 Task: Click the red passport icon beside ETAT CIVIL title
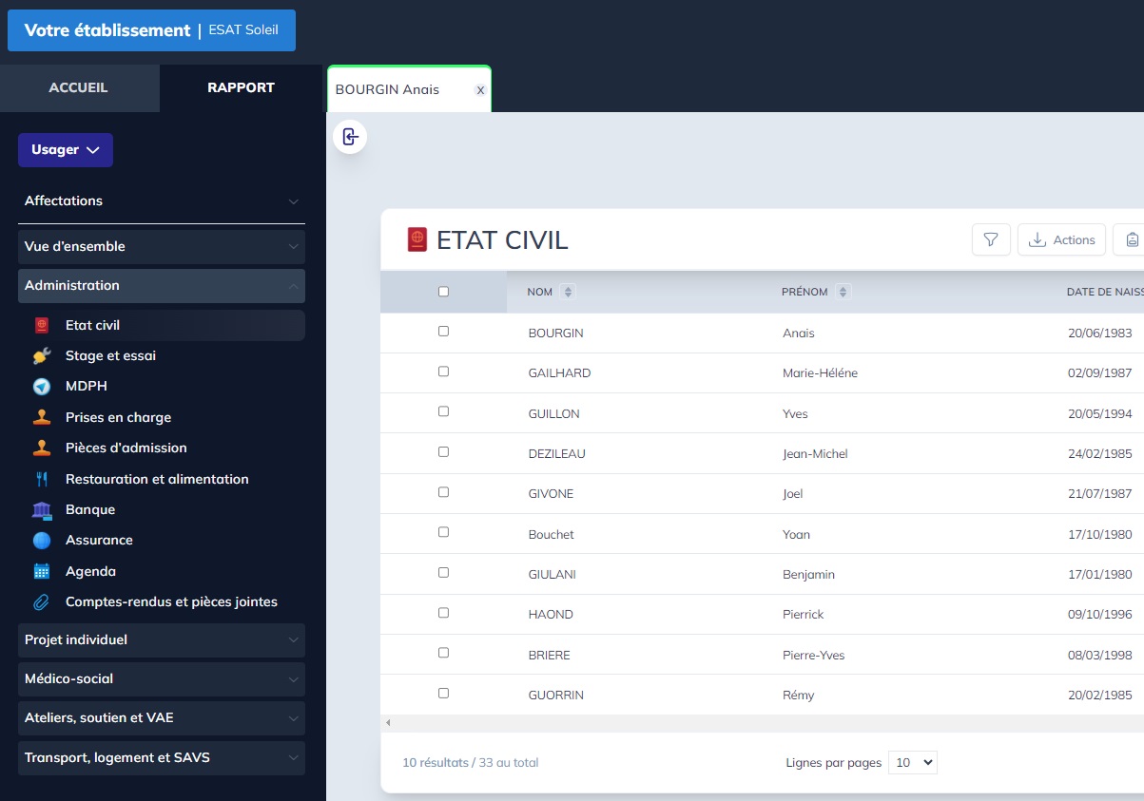click(417, 239)
